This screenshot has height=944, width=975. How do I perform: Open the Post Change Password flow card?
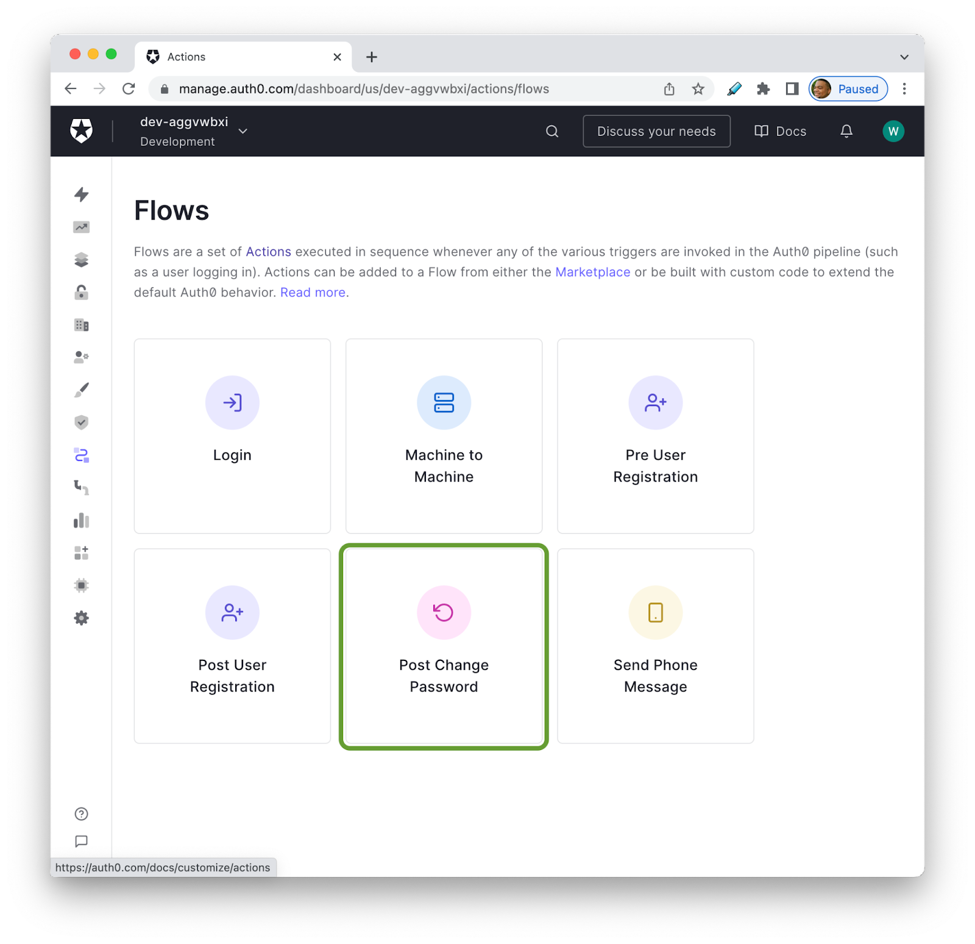(444, 646)
